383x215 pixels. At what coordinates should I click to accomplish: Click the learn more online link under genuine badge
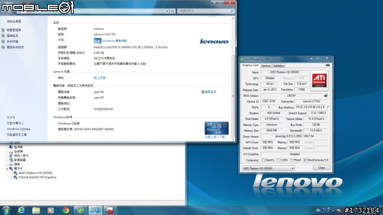[x=215, y=137]
